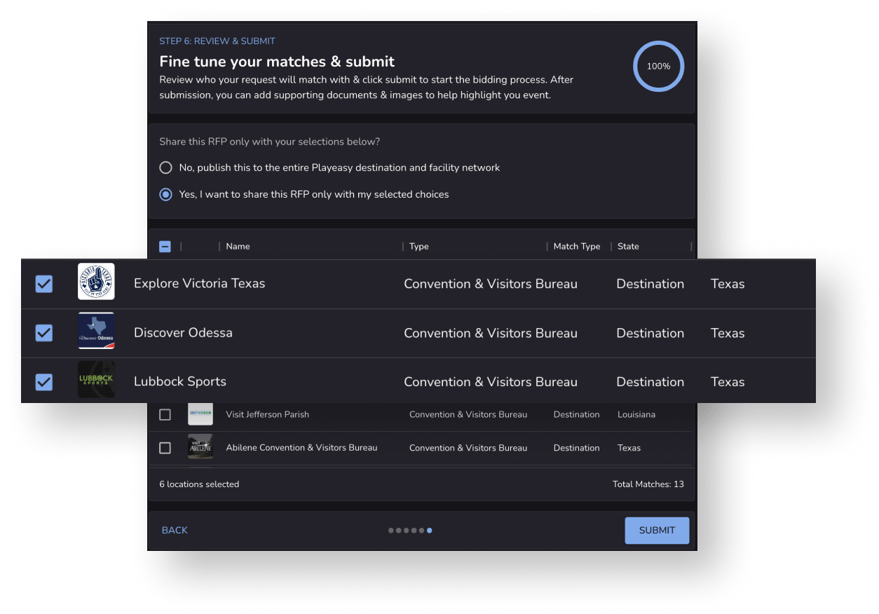Check Abilene Convention & Visitors Bureau
This screenshot has height=614, width=879.
pyautogui.click(x=165, y=447)
